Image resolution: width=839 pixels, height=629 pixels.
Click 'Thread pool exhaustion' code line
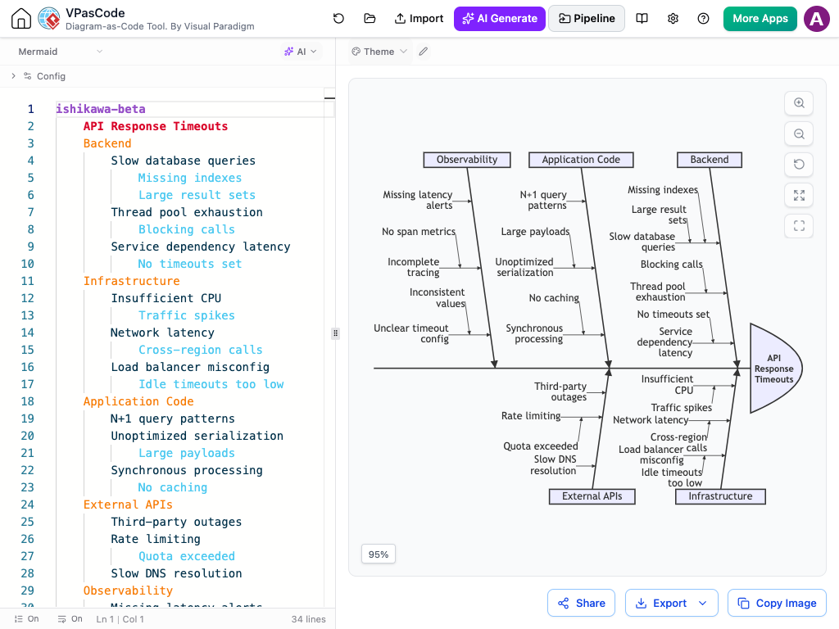coord(187,212)
